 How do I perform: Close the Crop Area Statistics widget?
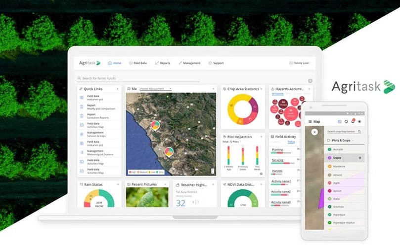261,89
